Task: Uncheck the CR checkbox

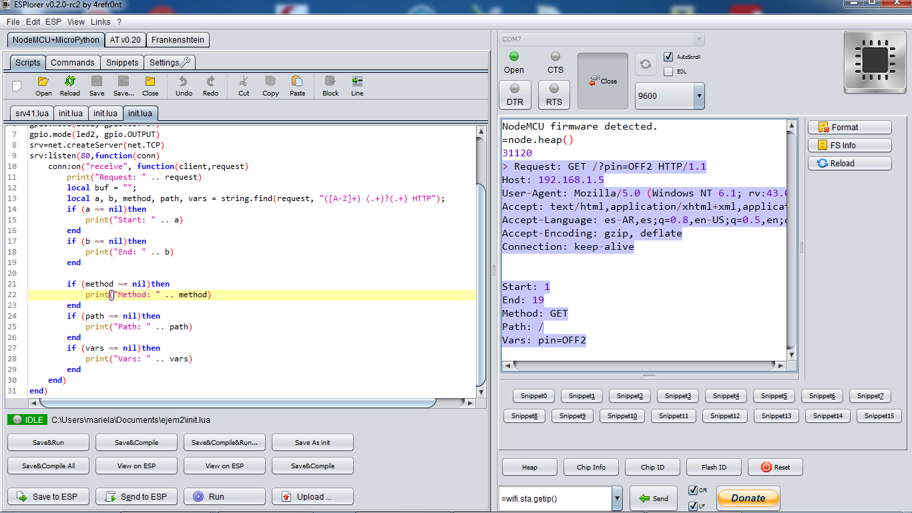Action: pos(693,490)
